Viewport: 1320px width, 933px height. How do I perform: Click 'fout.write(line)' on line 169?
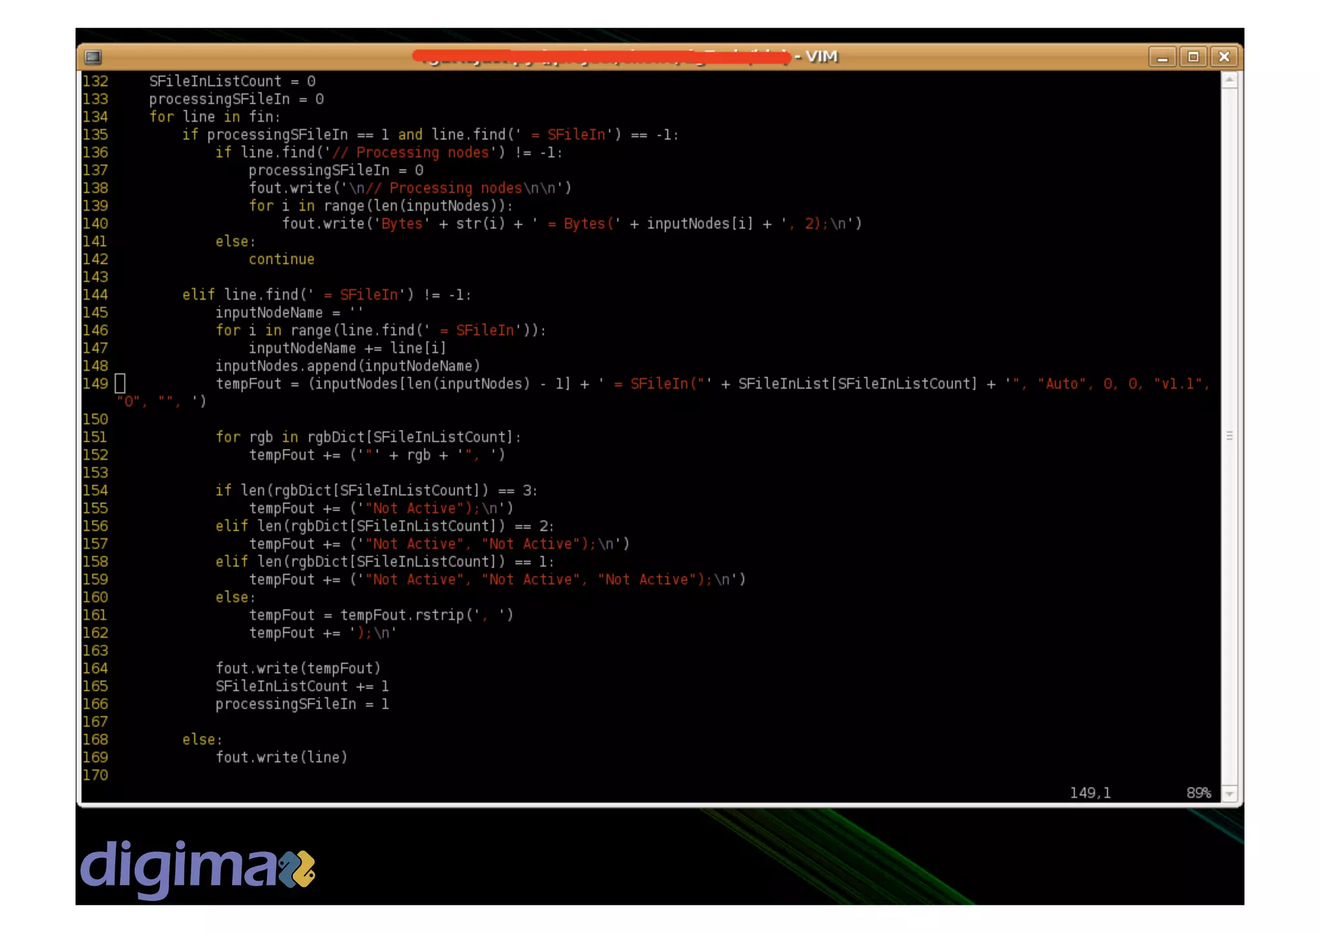[282, 758]
